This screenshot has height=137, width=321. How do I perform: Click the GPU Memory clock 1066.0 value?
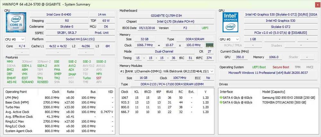(x=273, y=57)
